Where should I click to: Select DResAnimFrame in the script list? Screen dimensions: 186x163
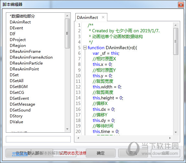[x=25, y=52]
